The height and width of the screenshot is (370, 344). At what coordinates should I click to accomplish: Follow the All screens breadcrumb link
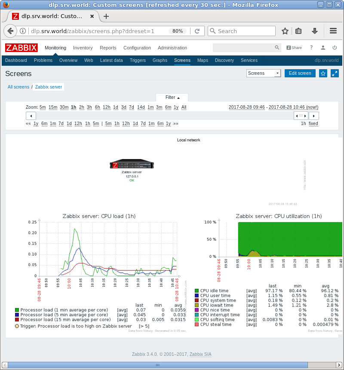18,87
